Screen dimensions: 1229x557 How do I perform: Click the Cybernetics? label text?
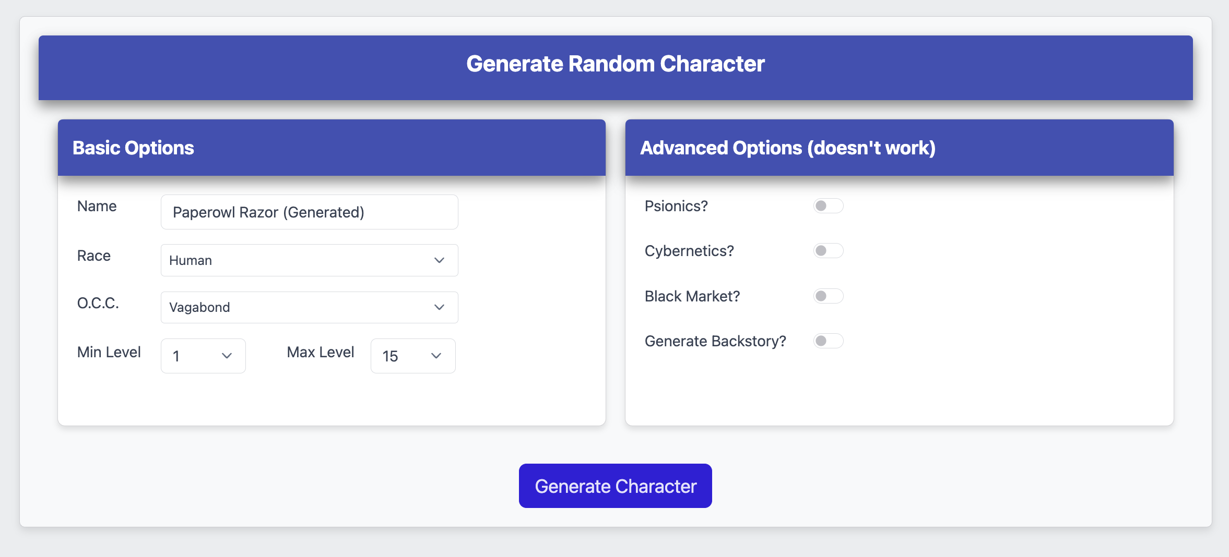(x=689, y=251)
